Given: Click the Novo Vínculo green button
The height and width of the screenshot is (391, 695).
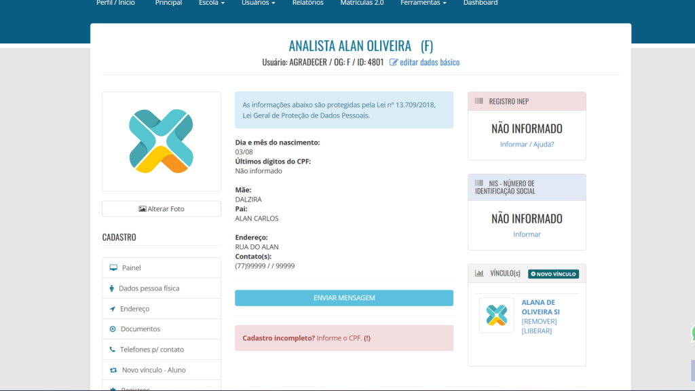Looking at the screenshot, I should coord(553,274).
